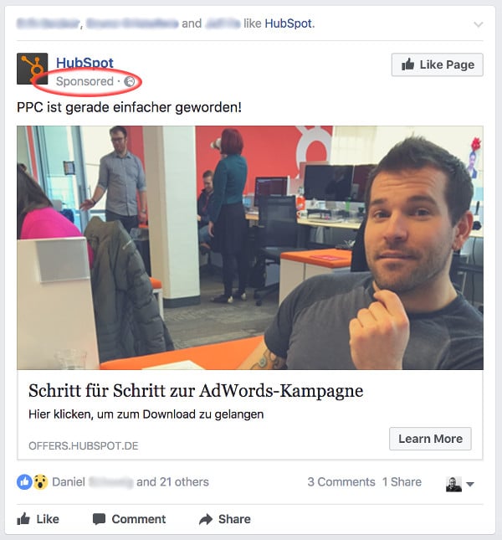
Task: Click the blue like reaction icon
Action: pos(24,481)
